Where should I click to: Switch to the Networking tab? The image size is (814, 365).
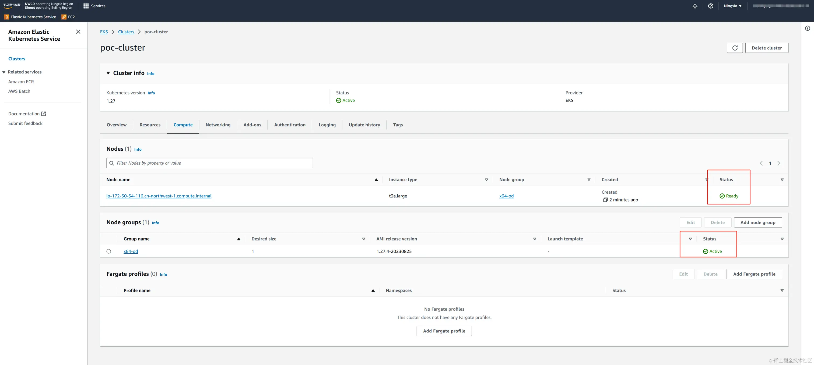pos(218,125)
